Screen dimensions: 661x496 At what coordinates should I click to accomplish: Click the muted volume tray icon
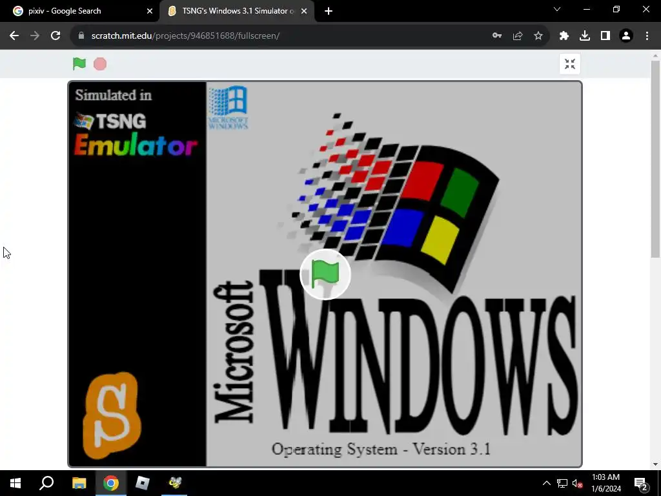pyautogui.click(x=578, y=483)
